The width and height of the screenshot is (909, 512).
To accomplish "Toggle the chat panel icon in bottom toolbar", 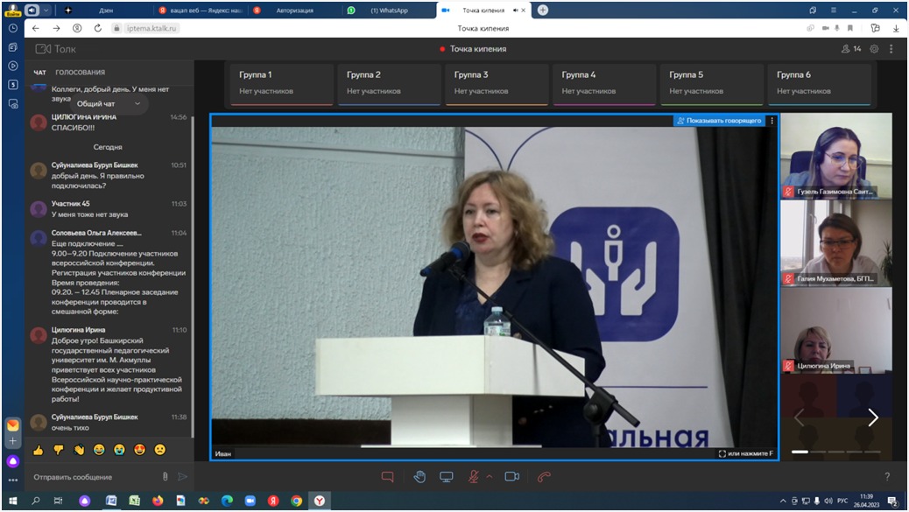I will pyautogui.click(x=388, y=476).
